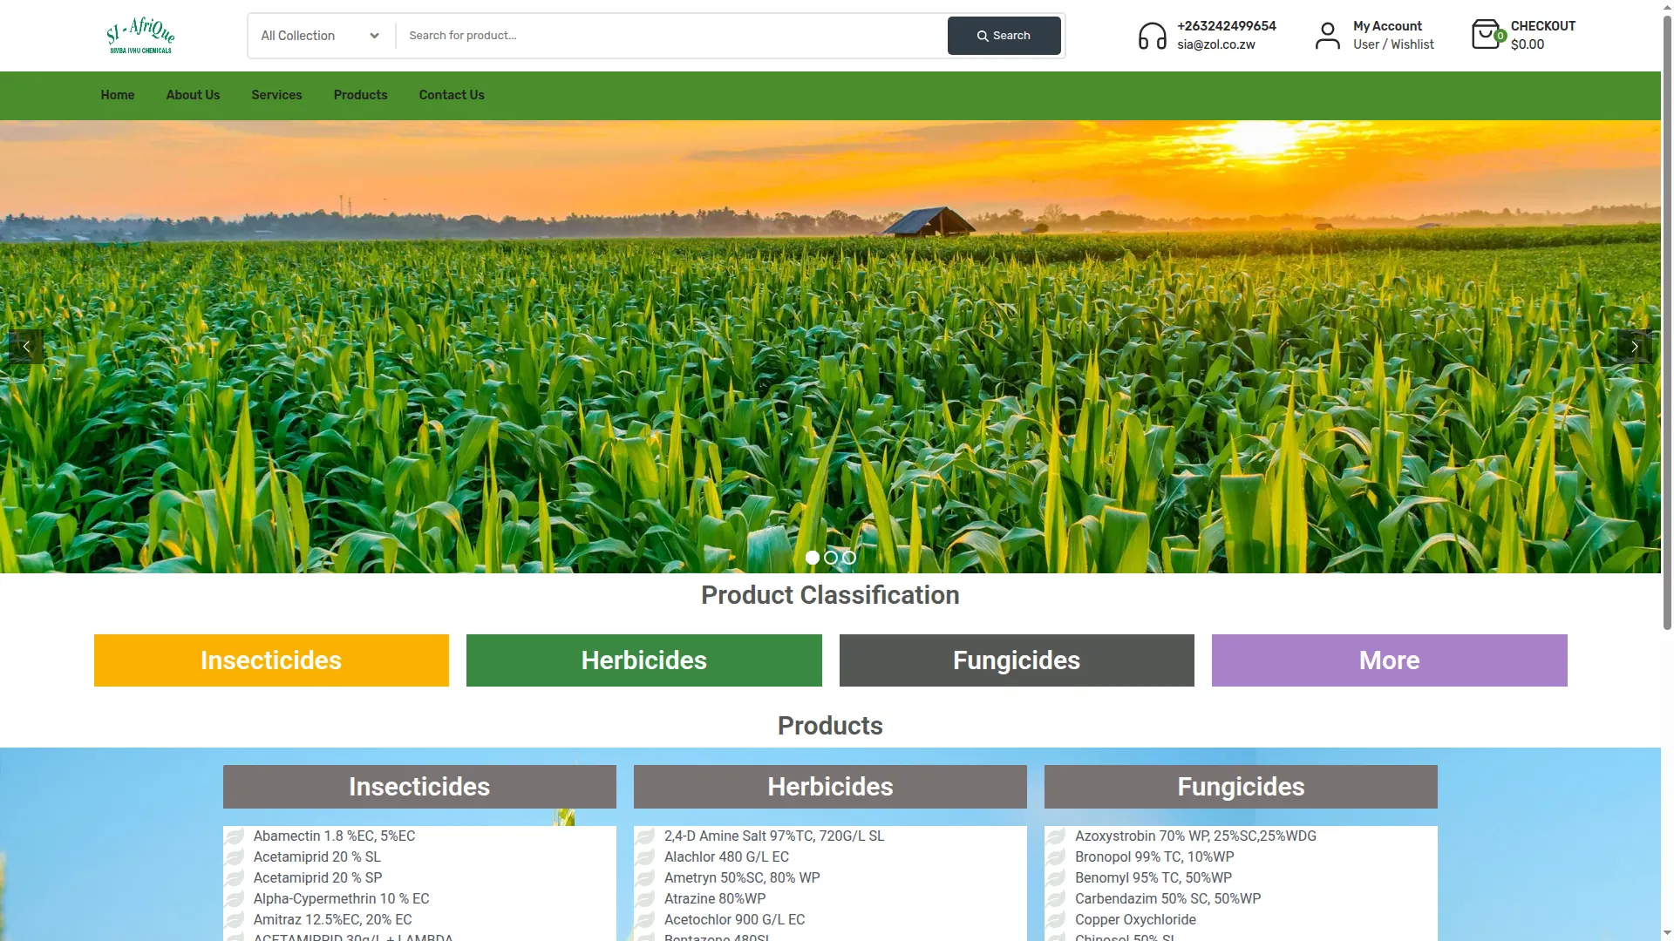Viewport: 1674px width, 941px height.
Task: Click sia@zol.co.zw email link
Action: (1215, 44)
